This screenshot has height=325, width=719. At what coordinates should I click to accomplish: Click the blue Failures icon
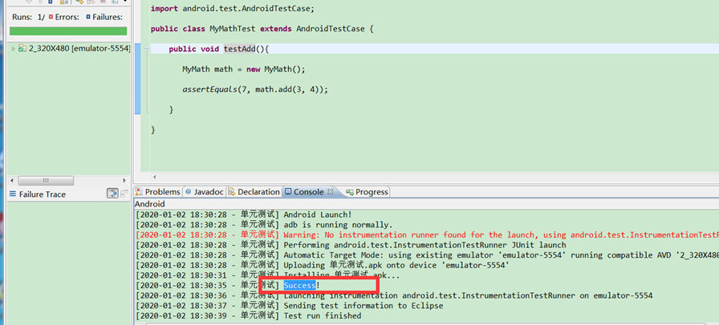[88, 17]
